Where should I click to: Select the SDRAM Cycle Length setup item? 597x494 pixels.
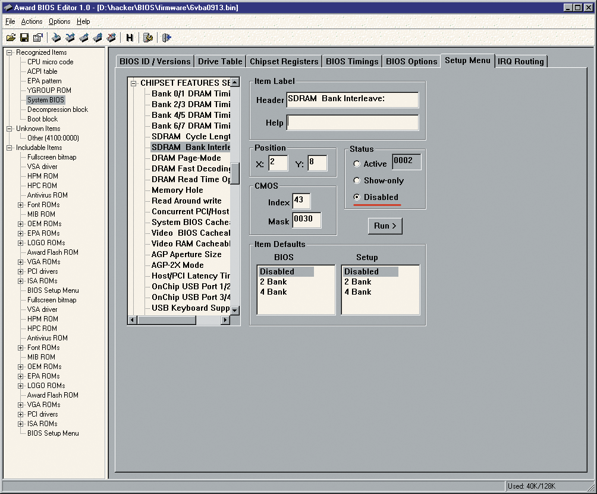(191, 136)
